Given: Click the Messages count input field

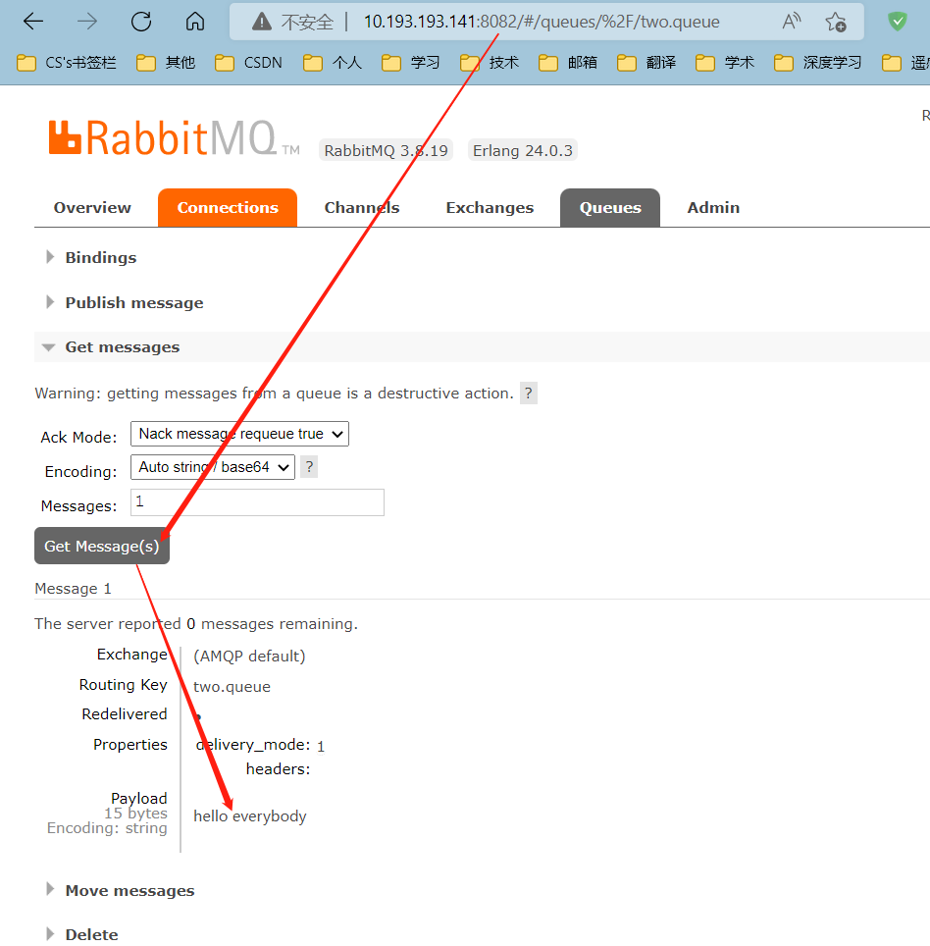Looking at the screenshot, I should 258,502.
